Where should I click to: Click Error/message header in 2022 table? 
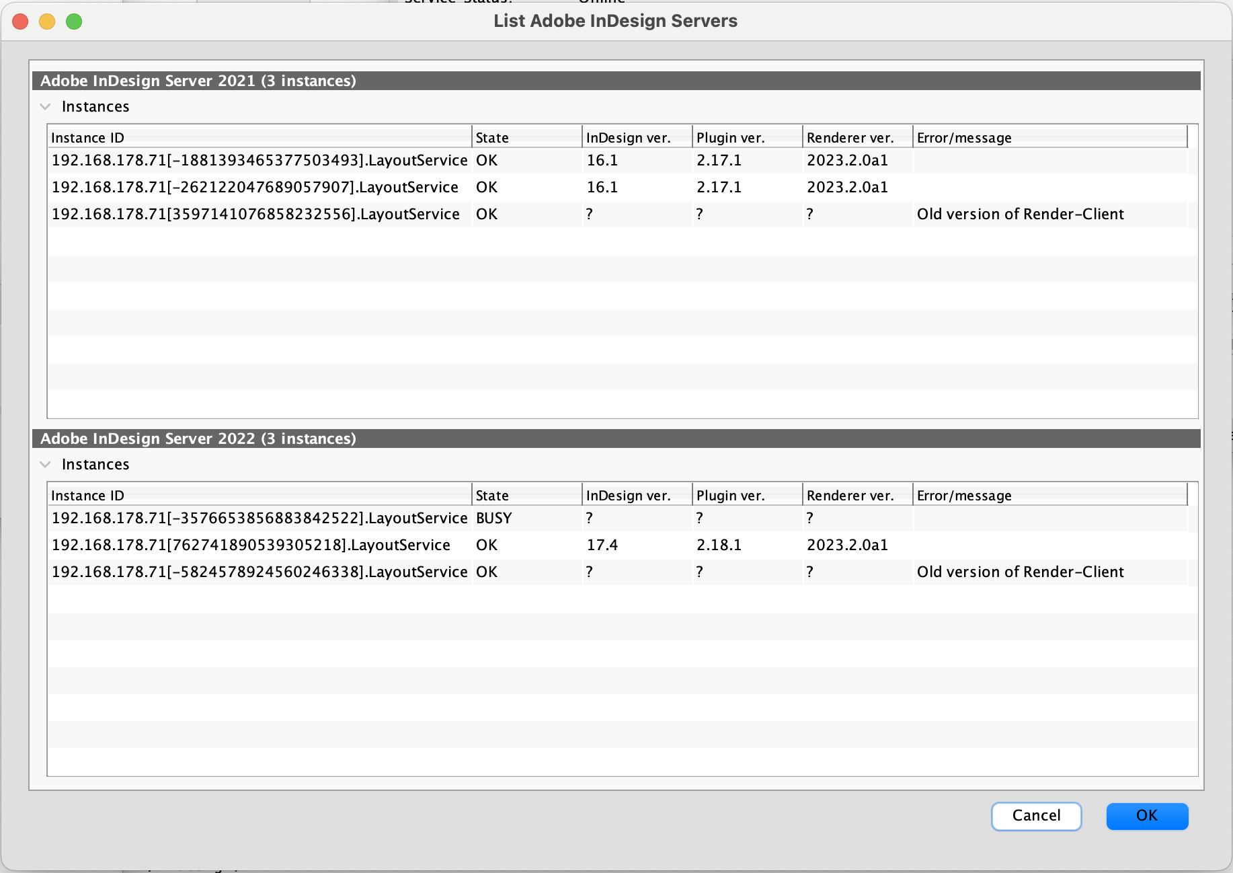click(x=1049, y=496)
